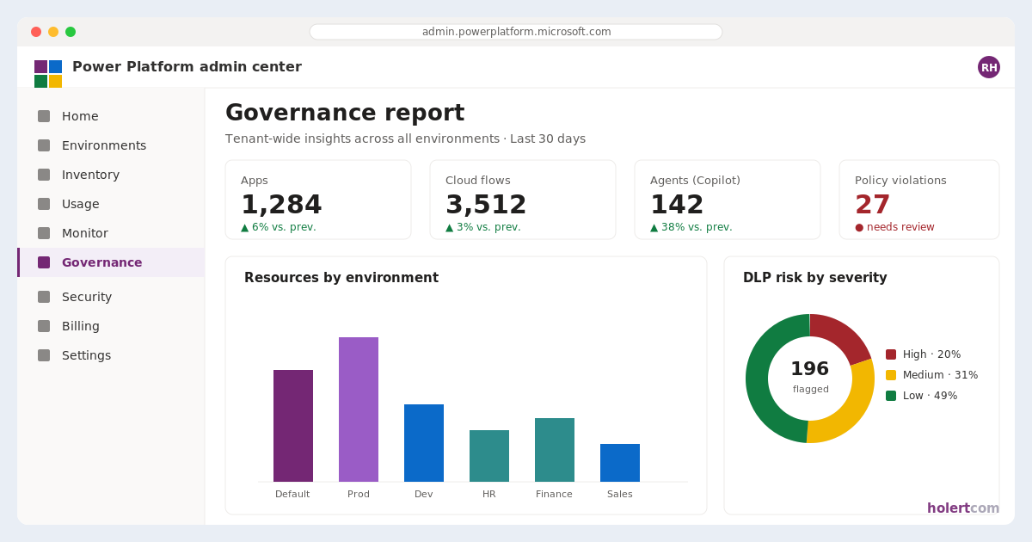Screen dimensions: 1032x542
Task: Click the Power Platform four-square logo
Action: pyautogui.click(x=48, y=74)
